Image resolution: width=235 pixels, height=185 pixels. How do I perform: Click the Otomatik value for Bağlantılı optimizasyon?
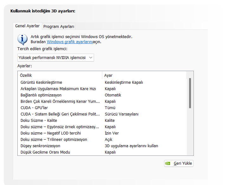(113, 95)
